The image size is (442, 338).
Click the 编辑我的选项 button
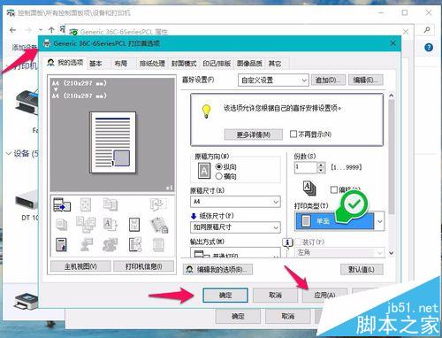[x=217, y=269]
